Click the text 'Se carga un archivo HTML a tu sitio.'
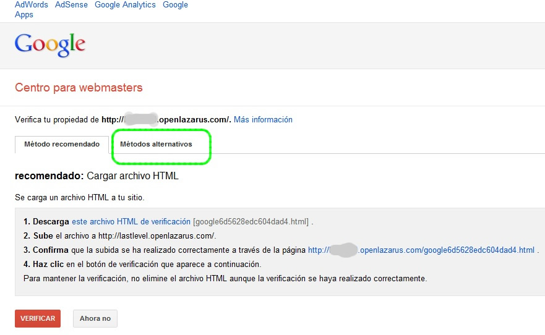The image size is (545, 335). [80, 198]
